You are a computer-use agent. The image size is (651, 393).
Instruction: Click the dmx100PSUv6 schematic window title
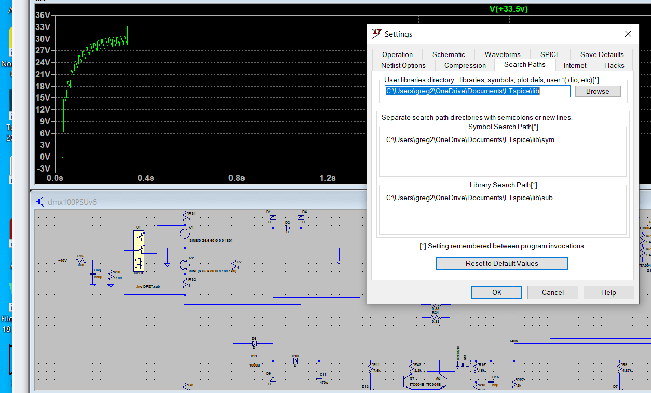[72, 201]
